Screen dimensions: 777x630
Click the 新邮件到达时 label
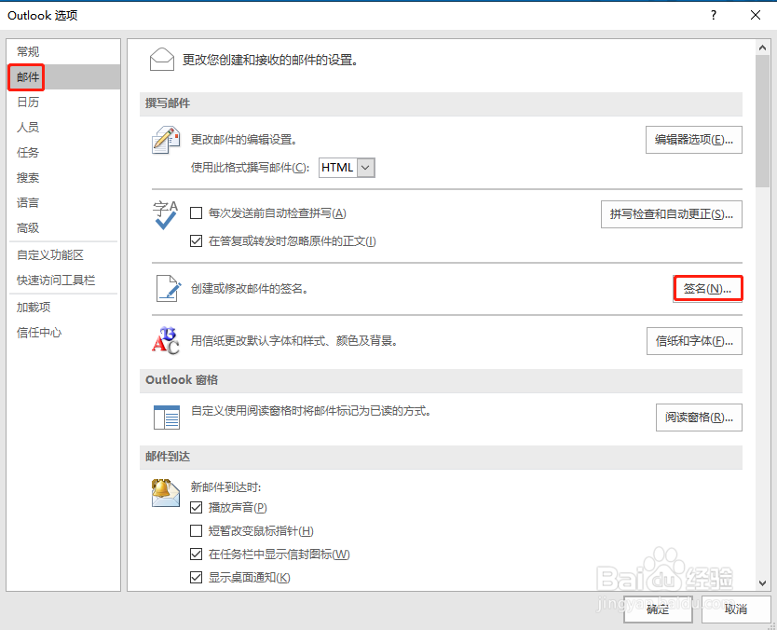tap(226, 487)
